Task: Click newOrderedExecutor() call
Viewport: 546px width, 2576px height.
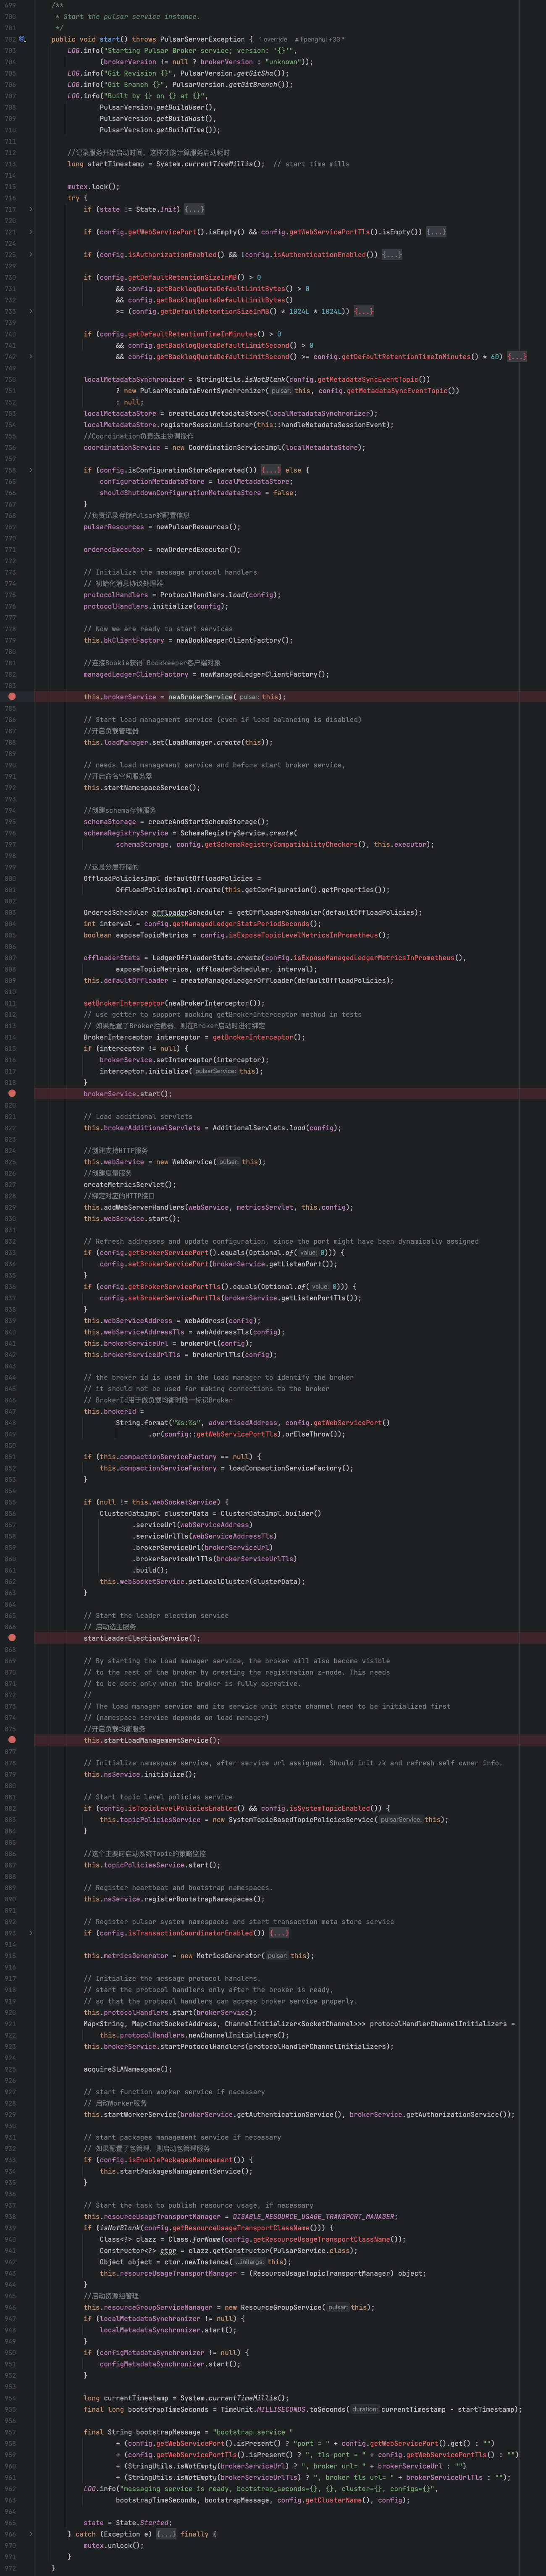Action: click(196, 549)
